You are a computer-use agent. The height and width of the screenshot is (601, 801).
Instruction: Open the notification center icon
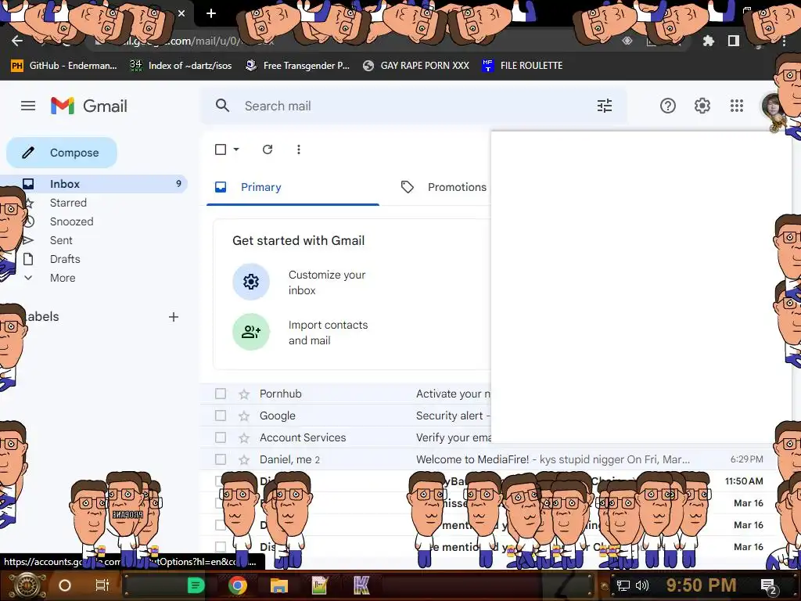768,585
